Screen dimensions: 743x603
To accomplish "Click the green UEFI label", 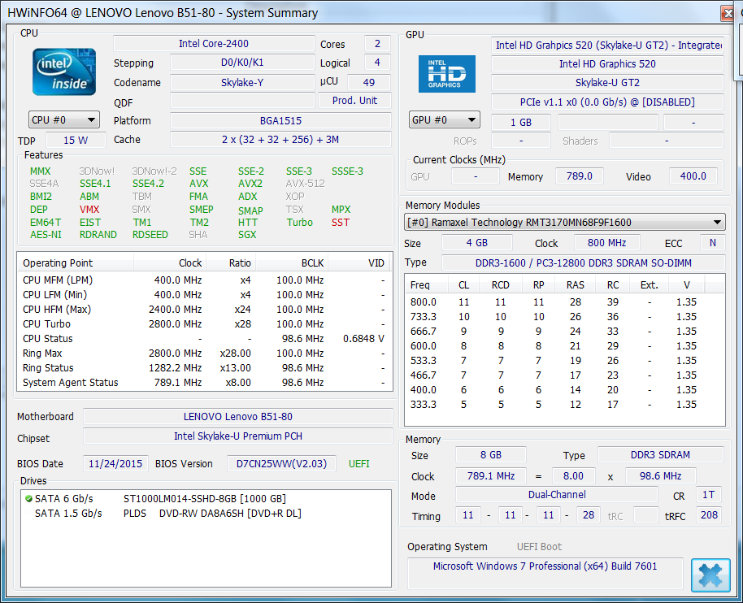I will [x=358, y=464].
